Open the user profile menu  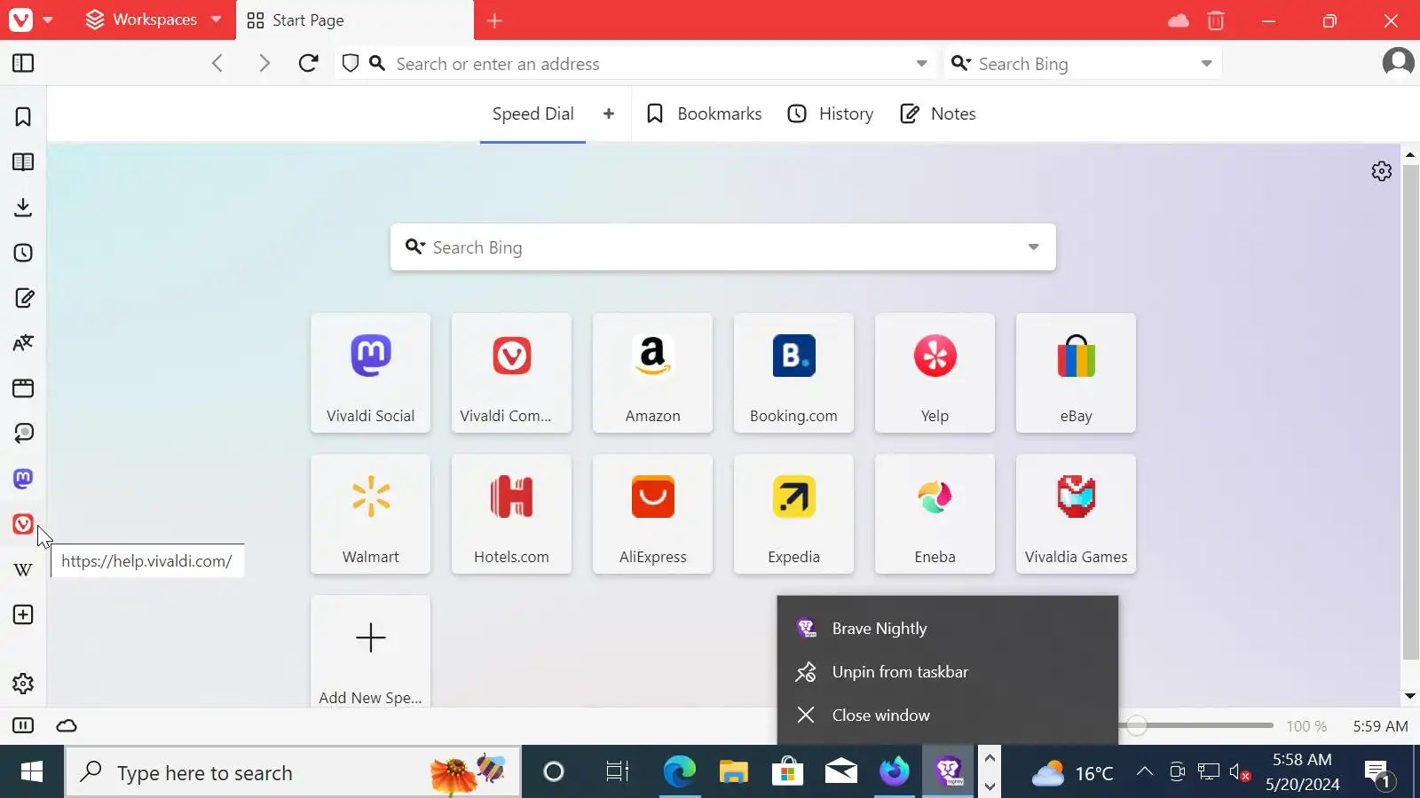coord(1399,63)
